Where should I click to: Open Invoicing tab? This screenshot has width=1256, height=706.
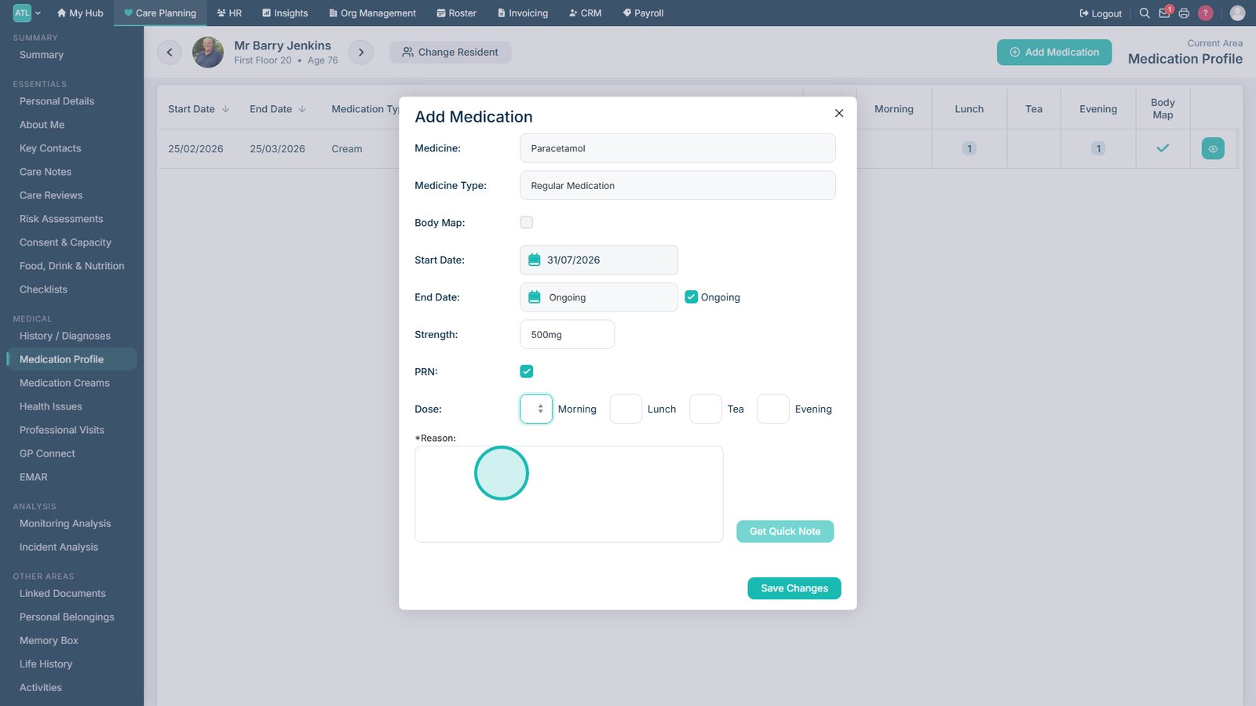(x=523, y=13)
